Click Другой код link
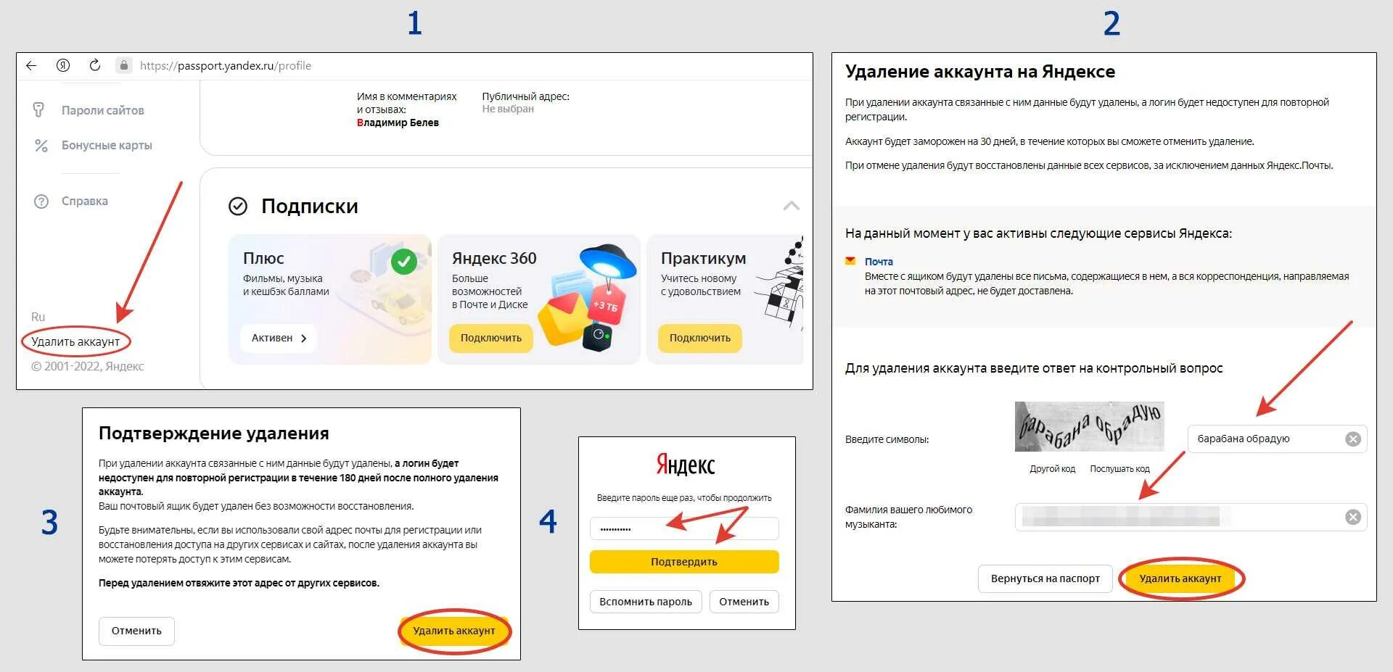 coord(1052,469)
